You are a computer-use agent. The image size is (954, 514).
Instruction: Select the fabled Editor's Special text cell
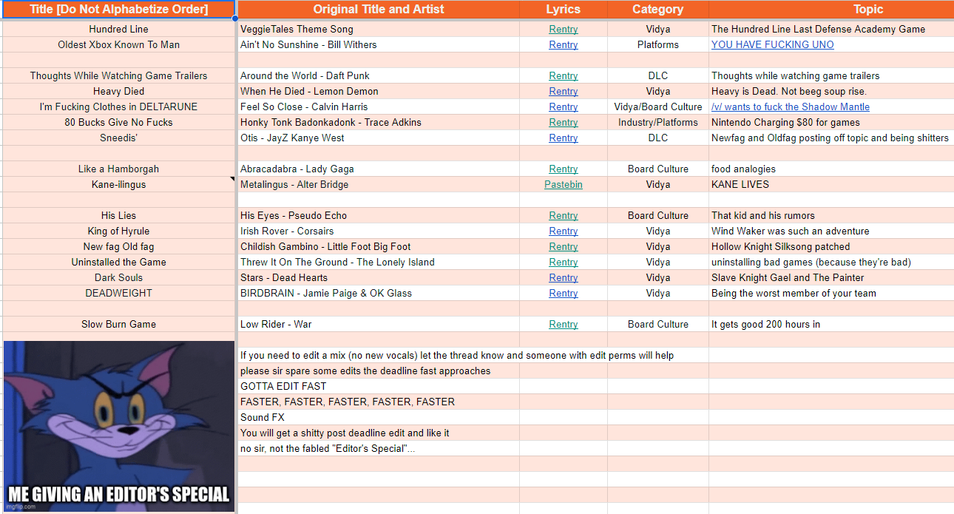[x=378, y=449]
